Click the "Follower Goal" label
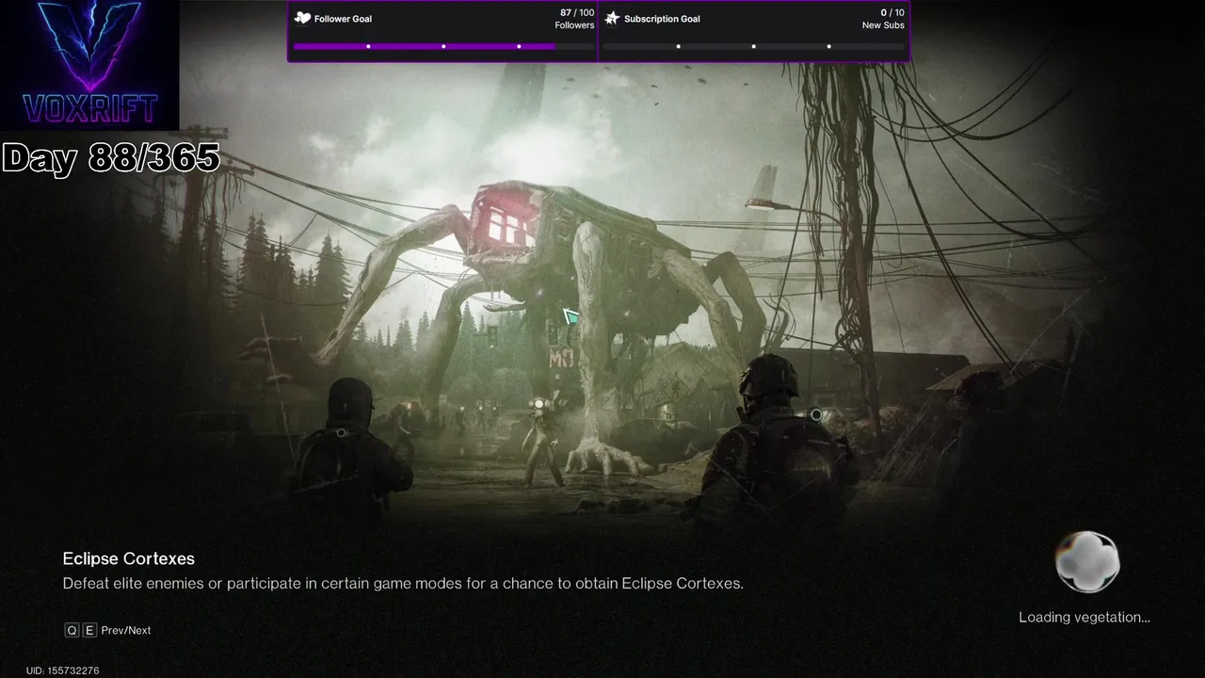The height and width of the screenshot is (678, 1205). click(x=343, y=19)
